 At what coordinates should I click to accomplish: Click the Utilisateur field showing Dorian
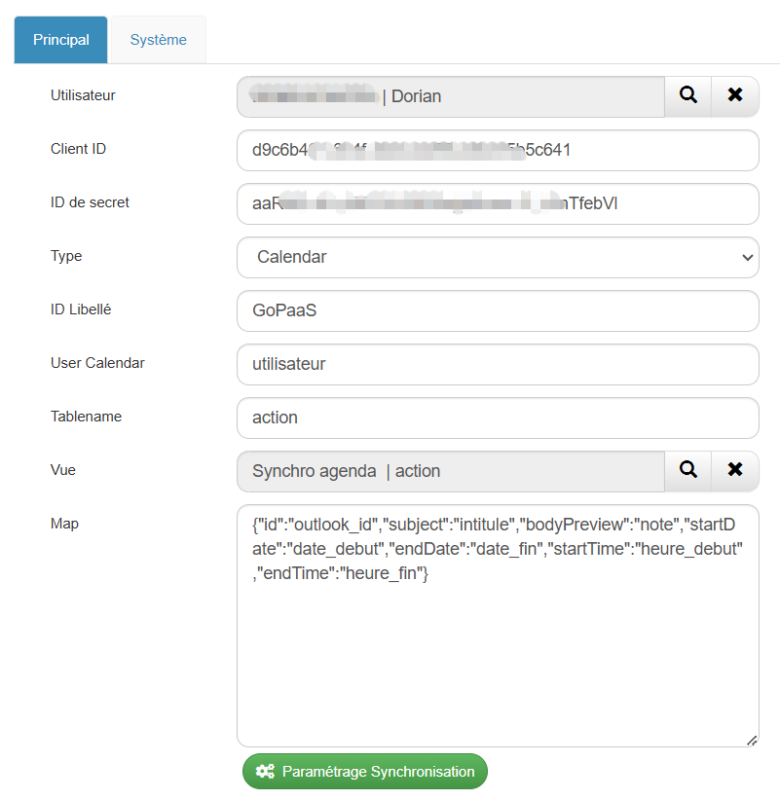coord(451,96)
